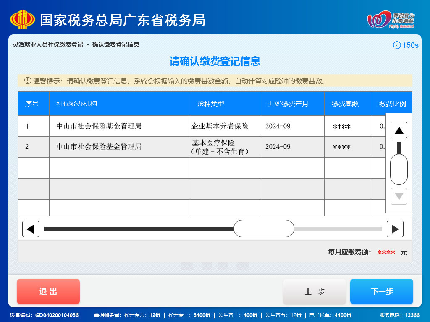Select the 企业基本养老保险 table row
The height and width of the screenshot is (322, 430).
click(x=168, y=126)
